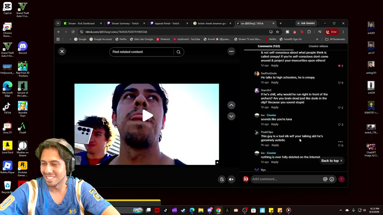Select the Discord desktop icon
Viewport: 383px width, 215px height.
pos(22,48)
